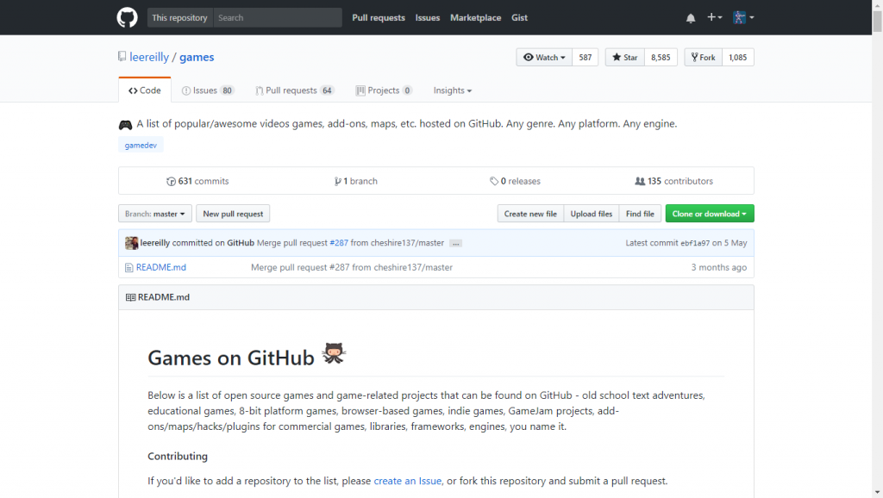
Task: Open the notifications bell icon
Action: click(x=691, y=18)
